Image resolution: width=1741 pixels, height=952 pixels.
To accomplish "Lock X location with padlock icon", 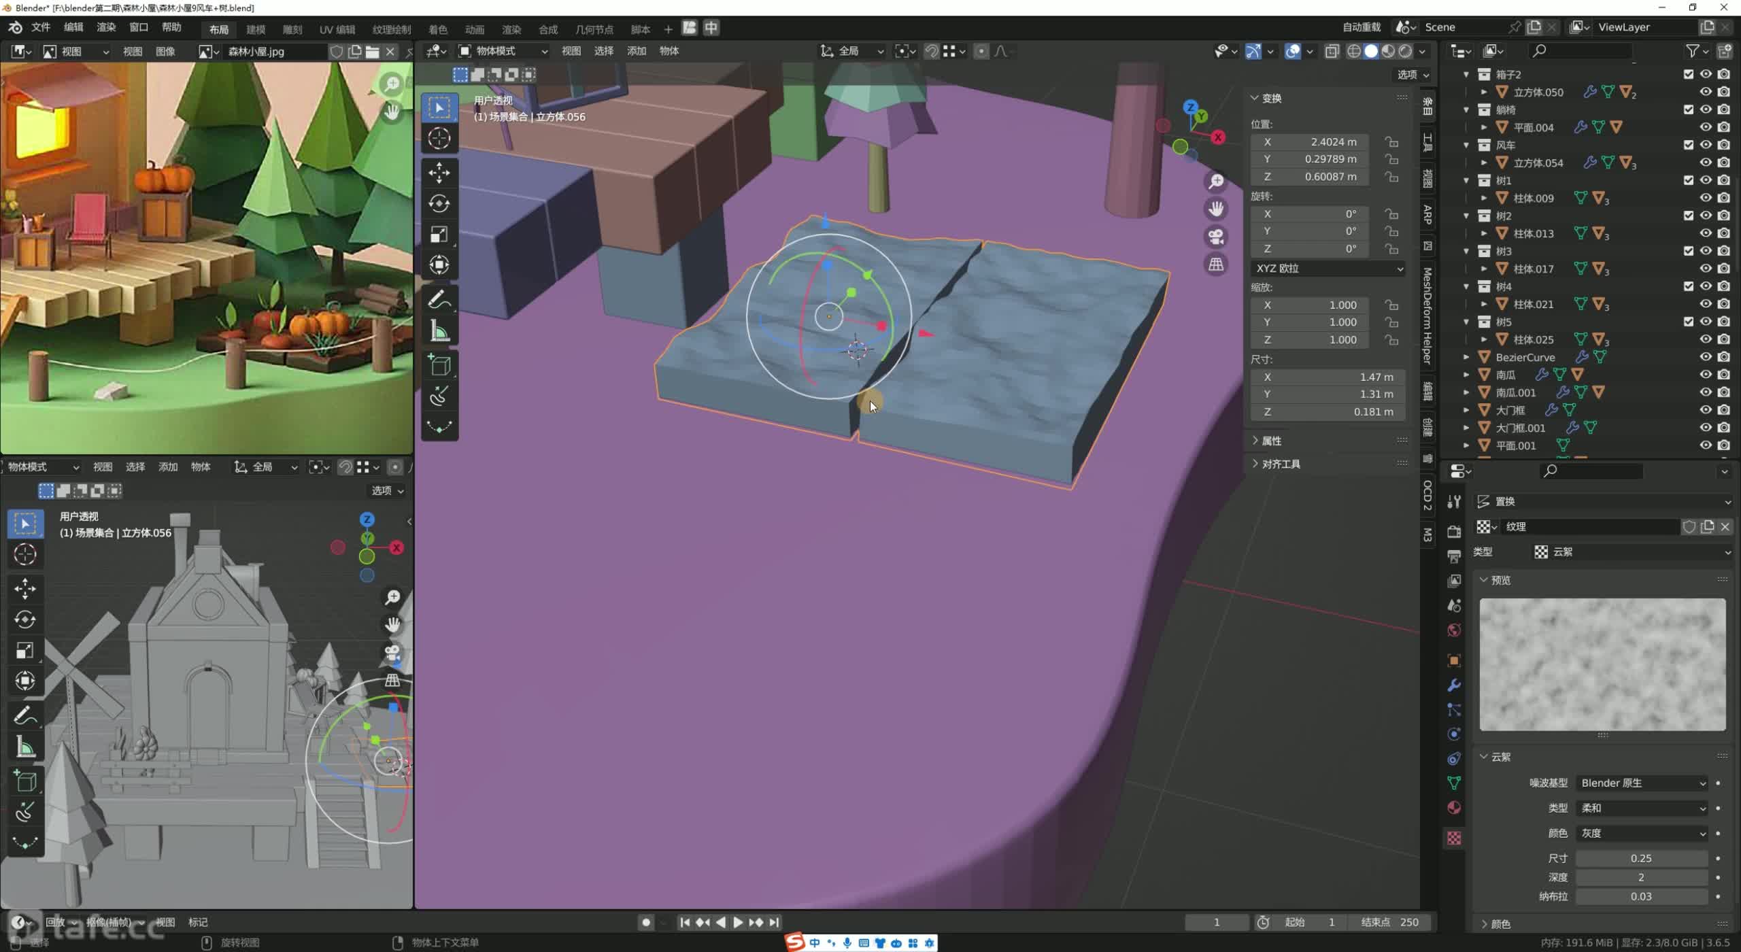I will [1392, 141].
